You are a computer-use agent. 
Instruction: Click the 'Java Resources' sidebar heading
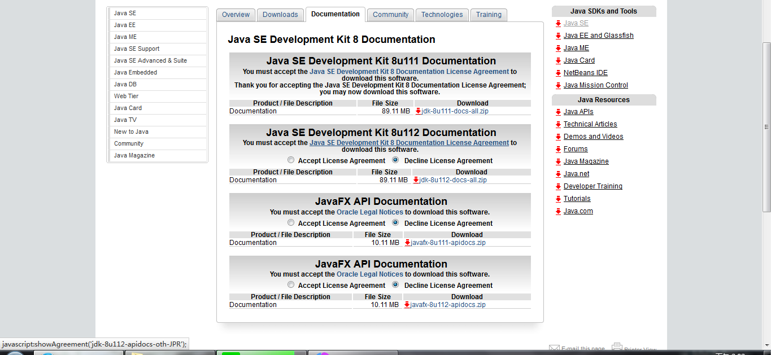(x=604, y=100)
